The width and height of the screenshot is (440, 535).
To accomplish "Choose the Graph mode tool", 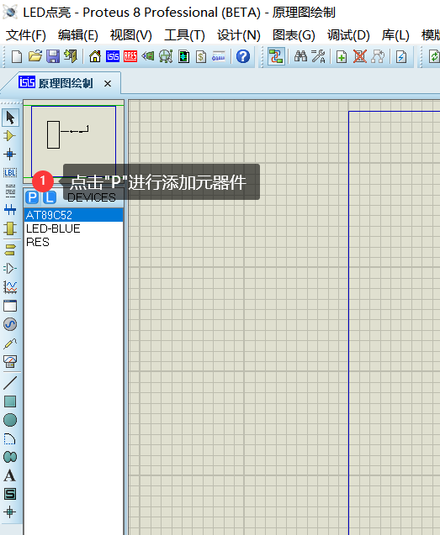I will 10,287.
